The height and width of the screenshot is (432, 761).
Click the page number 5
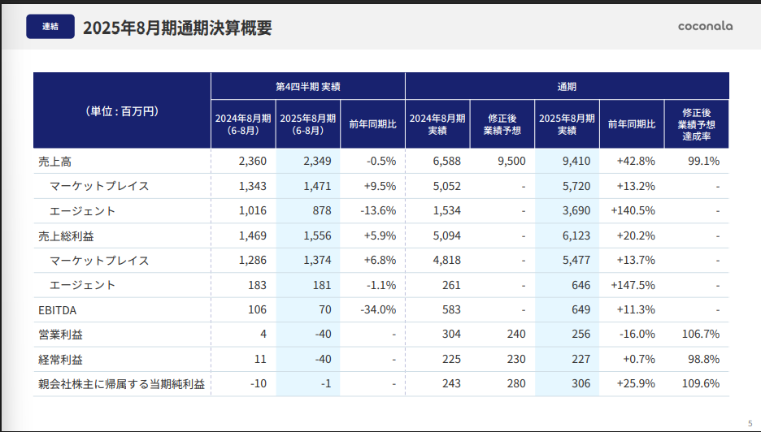(x=750, y=423)
